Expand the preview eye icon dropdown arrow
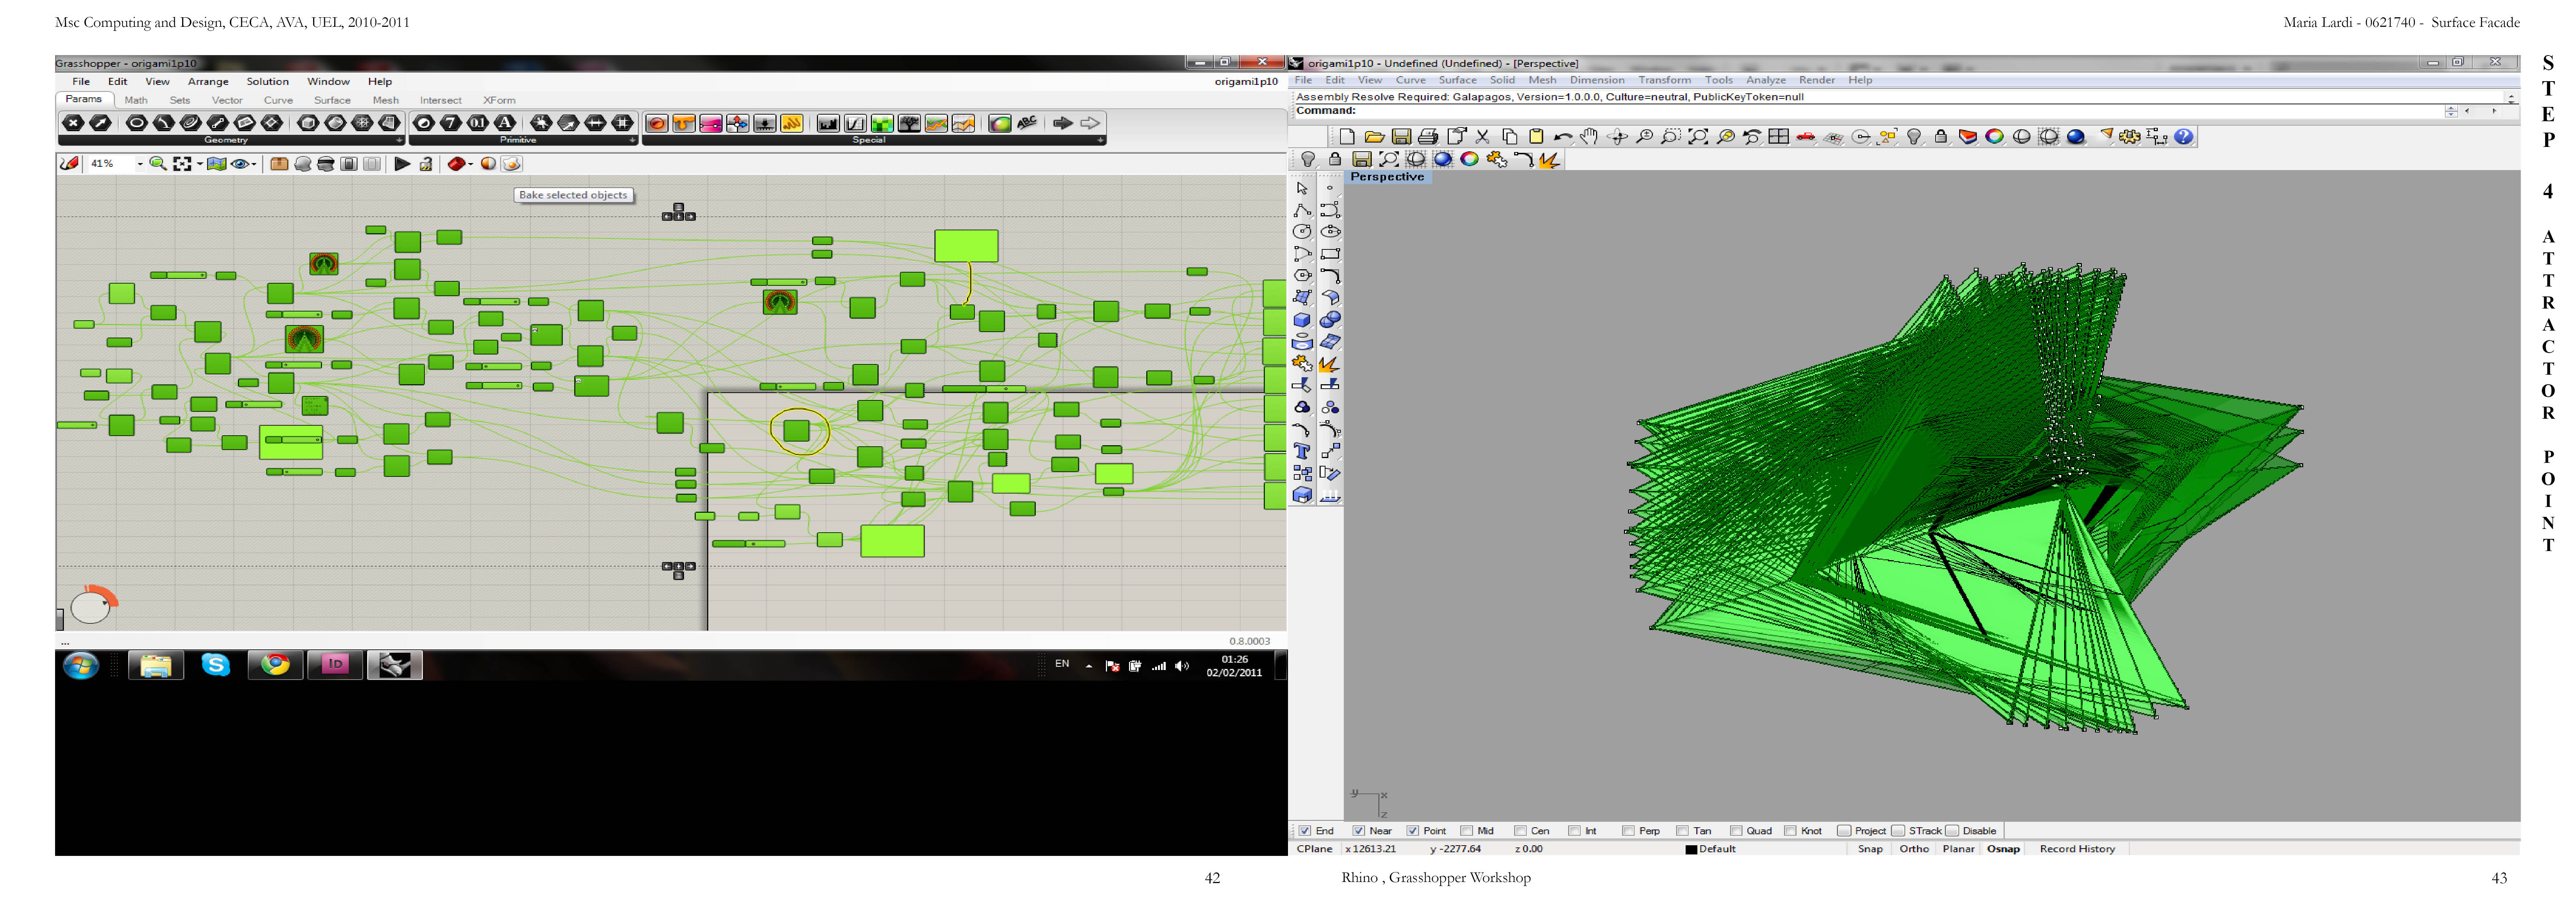Viewport: 2576px width, 911px height. coord(254,164)
